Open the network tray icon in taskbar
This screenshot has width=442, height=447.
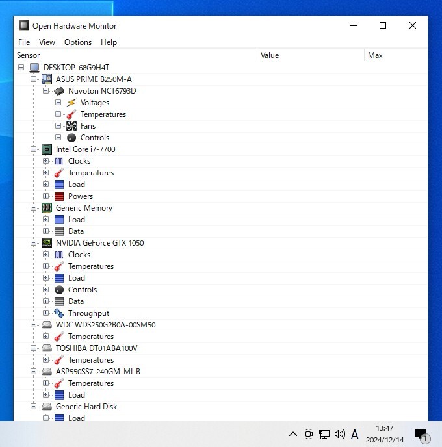click(324, 434)
